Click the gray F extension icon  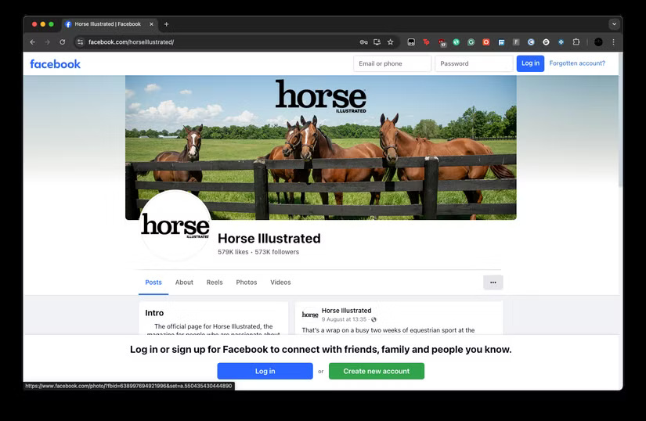[516, 42]
